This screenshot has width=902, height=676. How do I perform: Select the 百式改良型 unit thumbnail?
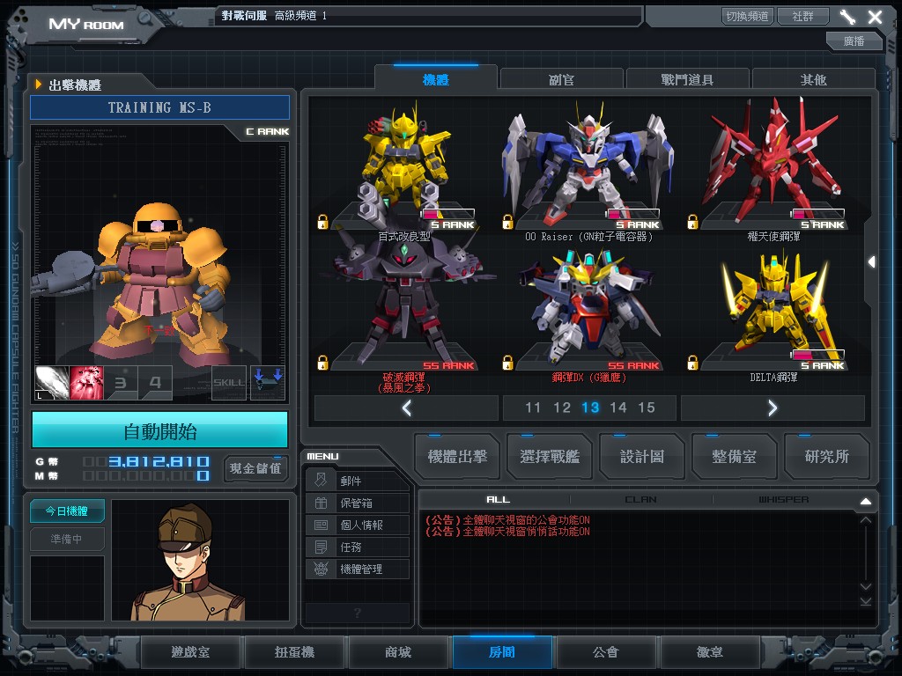[404, 166]
